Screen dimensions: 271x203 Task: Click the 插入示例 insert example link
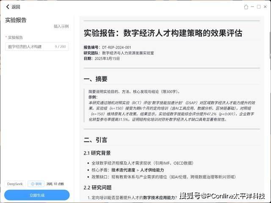tap(61, 26)
